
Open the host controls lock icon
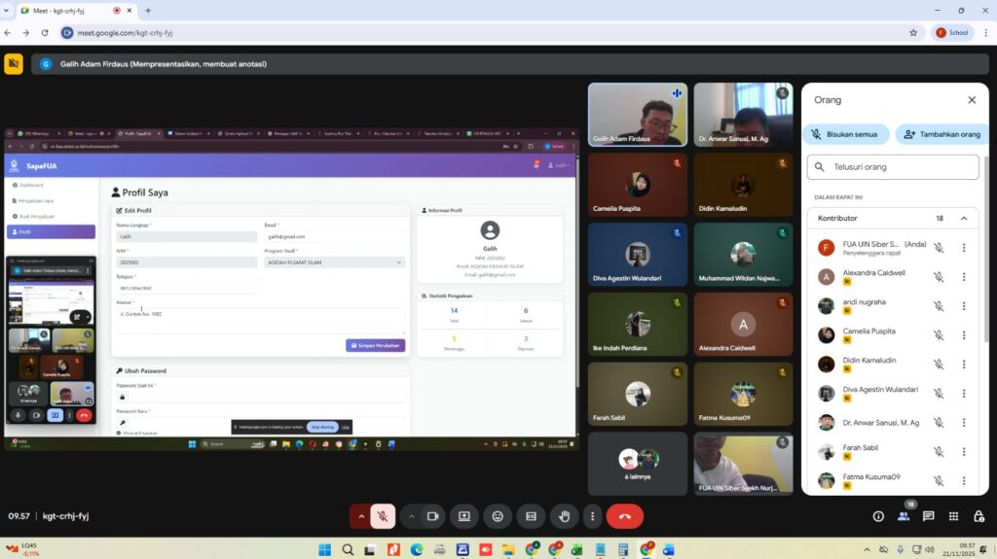[979, 516]
